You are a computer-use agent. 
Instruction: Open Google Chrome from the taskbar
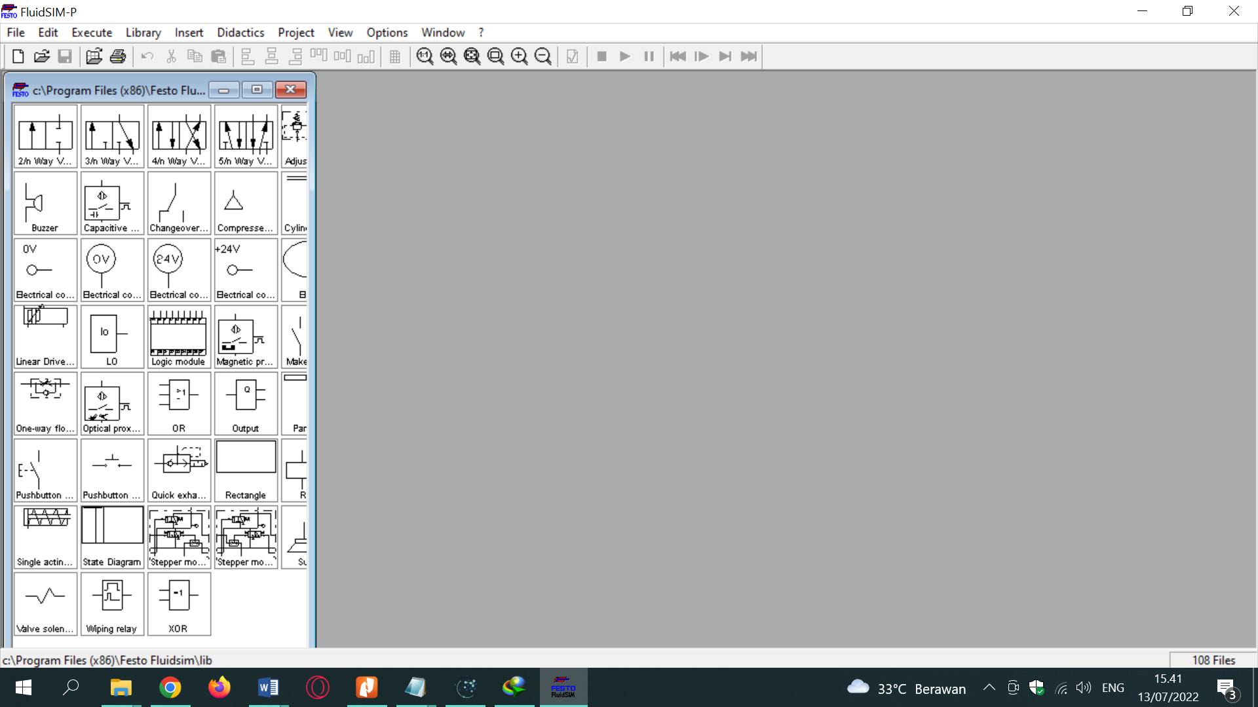click(x=170, y=687)
